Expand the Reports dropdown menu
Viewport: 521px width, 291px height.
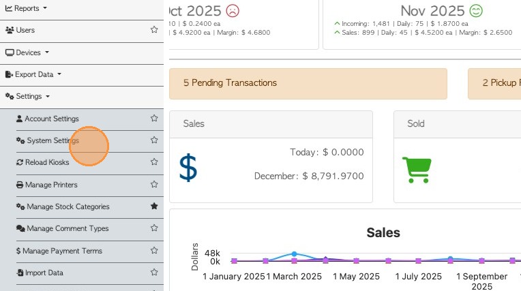pyautogui.click(x=27, y=8)
